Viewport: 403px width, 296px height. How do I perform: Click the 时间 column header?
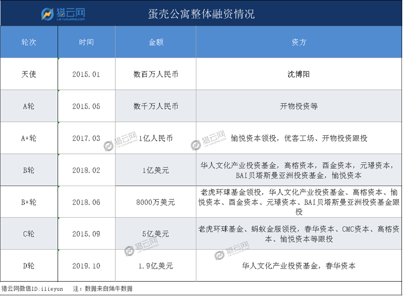[87, 42]
